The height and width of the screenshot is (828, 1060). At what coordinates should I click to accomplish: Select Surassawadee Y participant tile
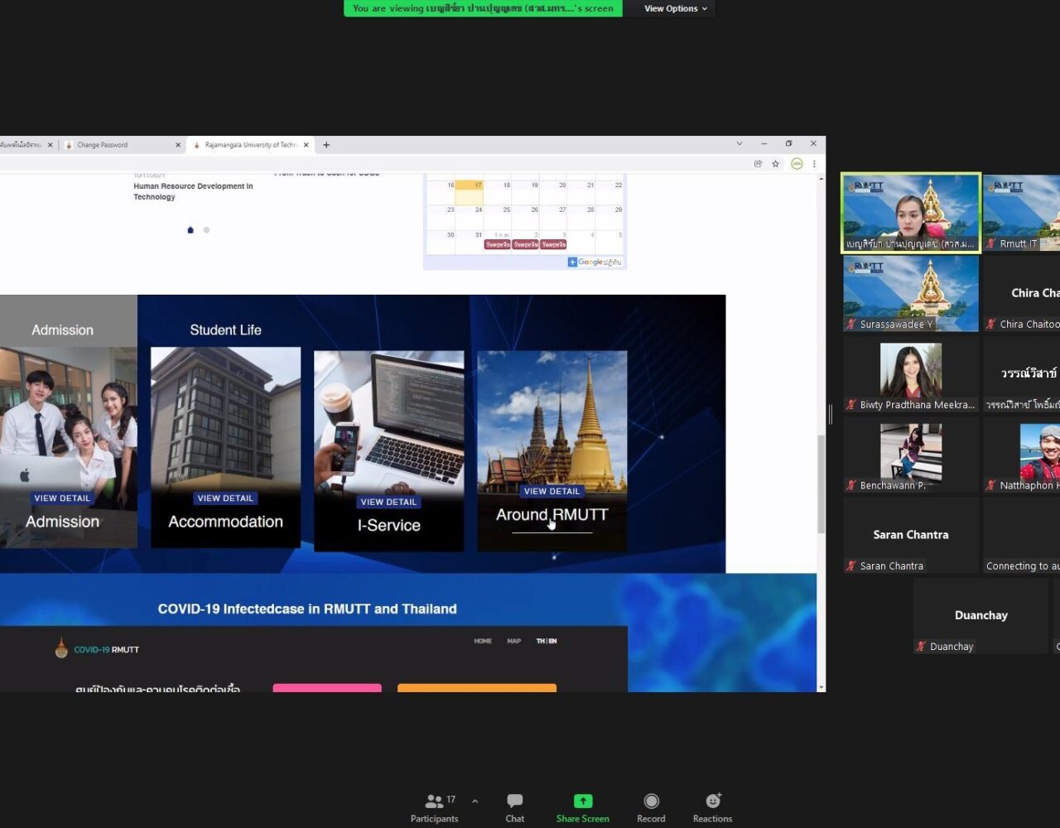click(x=911, y=293)
